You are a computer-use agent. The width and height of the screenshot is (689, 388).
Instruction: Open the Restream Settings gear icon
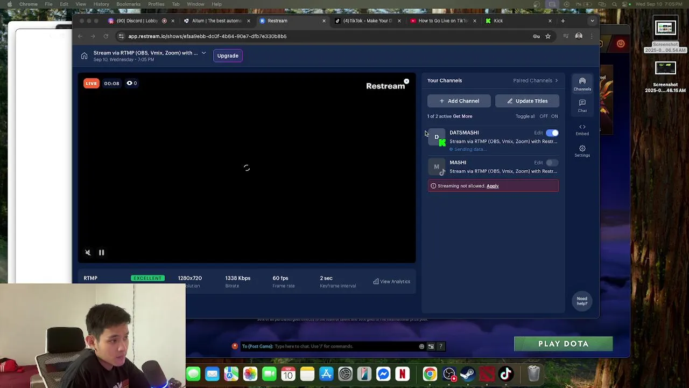[x=582, y=151]
